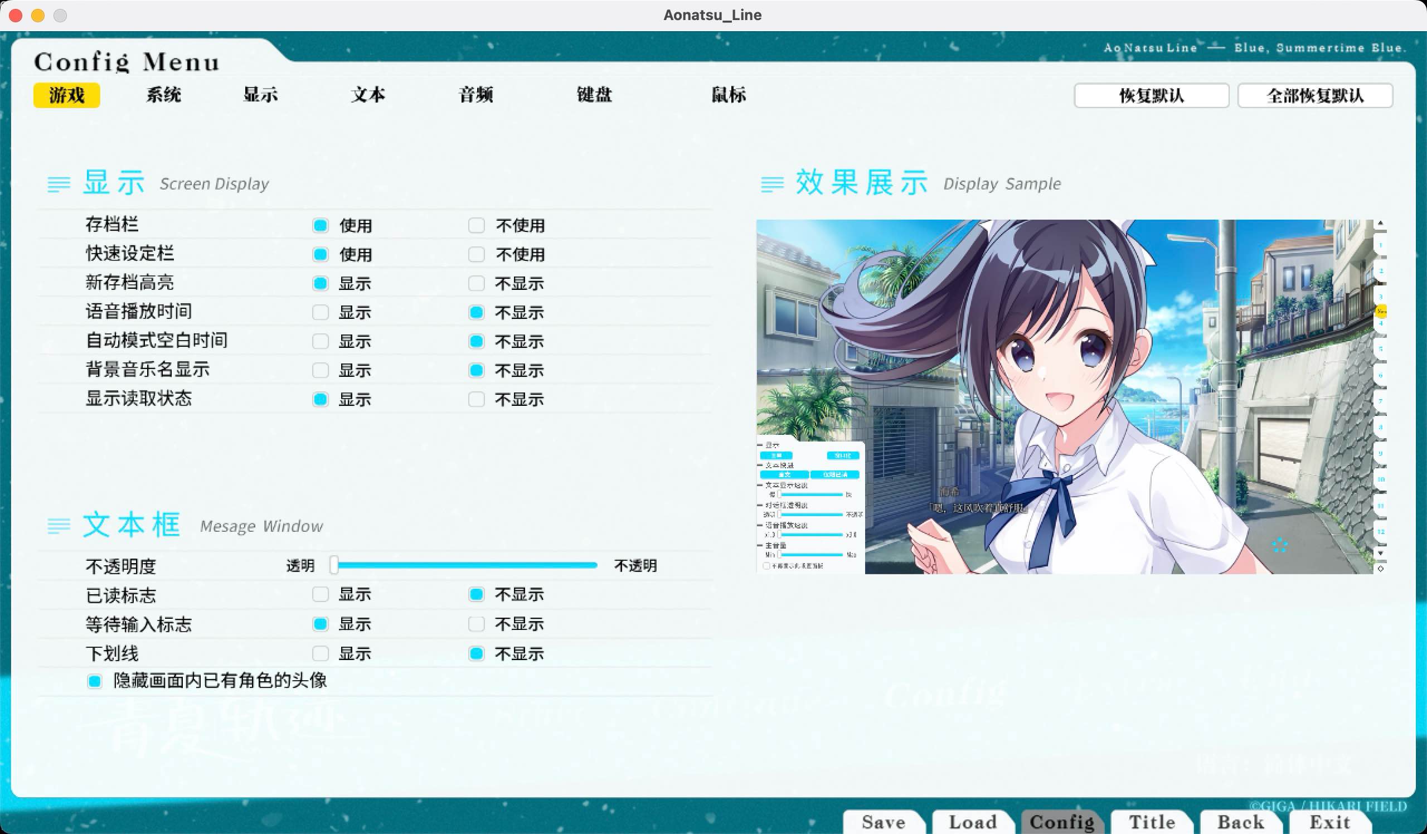1427x834 pixels.
Task: Select 不显示 for 自动模式空白时间
Action: (x=476, y=341)
